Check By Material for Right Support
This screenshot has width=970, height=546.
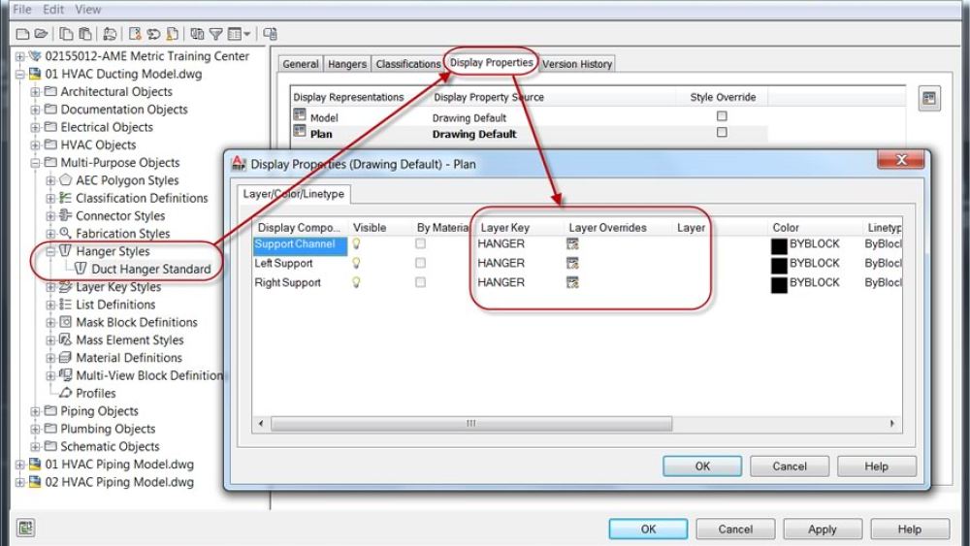click(x=420, y=283)
